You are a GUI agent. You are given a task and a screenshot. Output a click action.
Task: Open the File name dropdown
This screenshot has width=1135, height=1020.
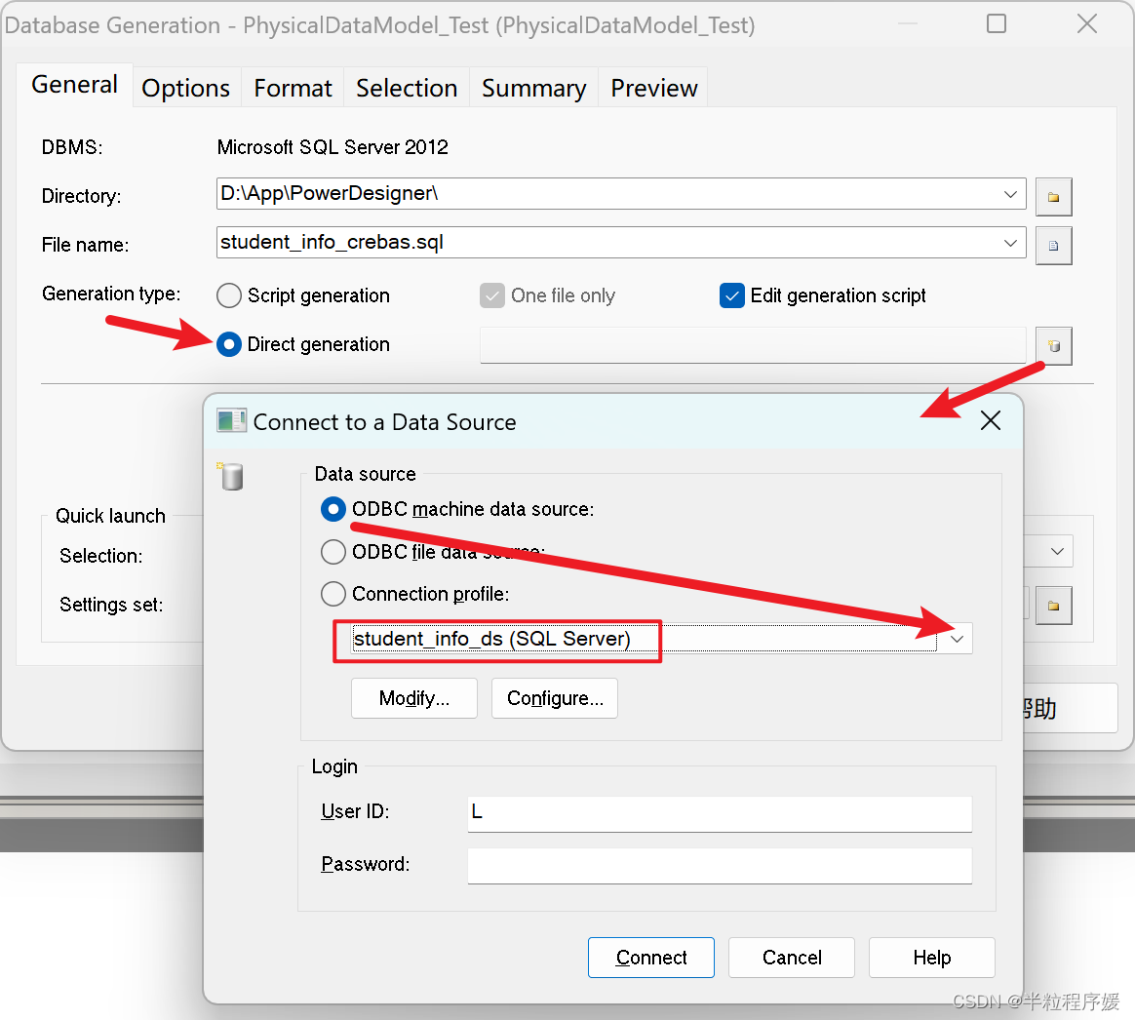pyautogui.click(x=1011, y=242)
